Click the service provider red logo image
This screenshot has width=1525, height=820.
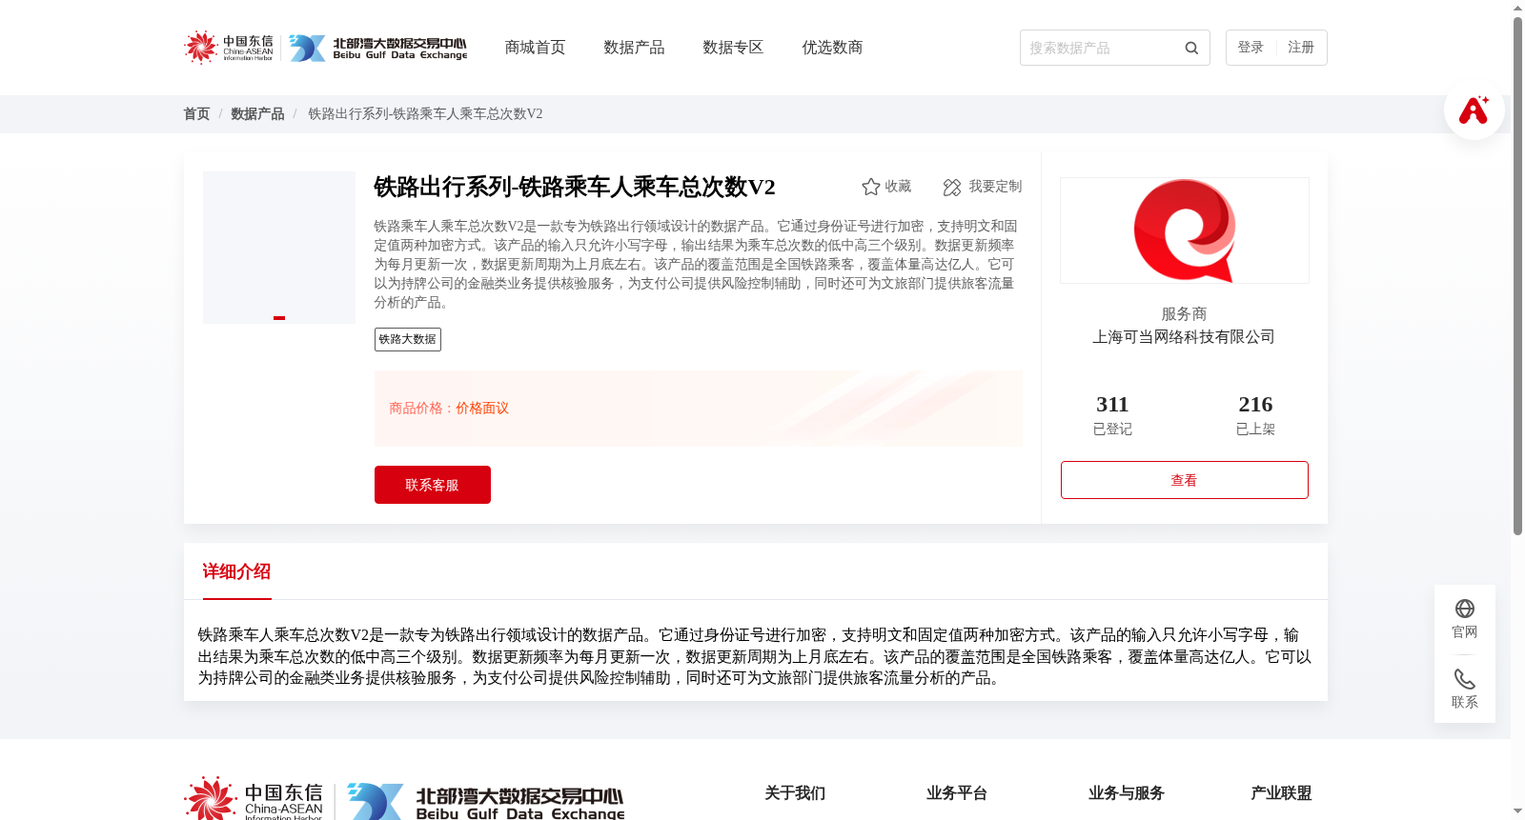1185,230
